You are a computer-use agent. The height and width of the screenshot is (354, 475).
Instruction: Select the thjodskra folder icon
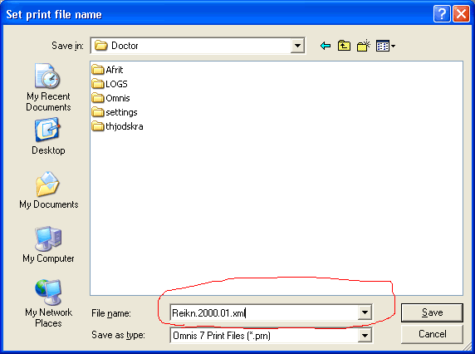tap(98, 126)
